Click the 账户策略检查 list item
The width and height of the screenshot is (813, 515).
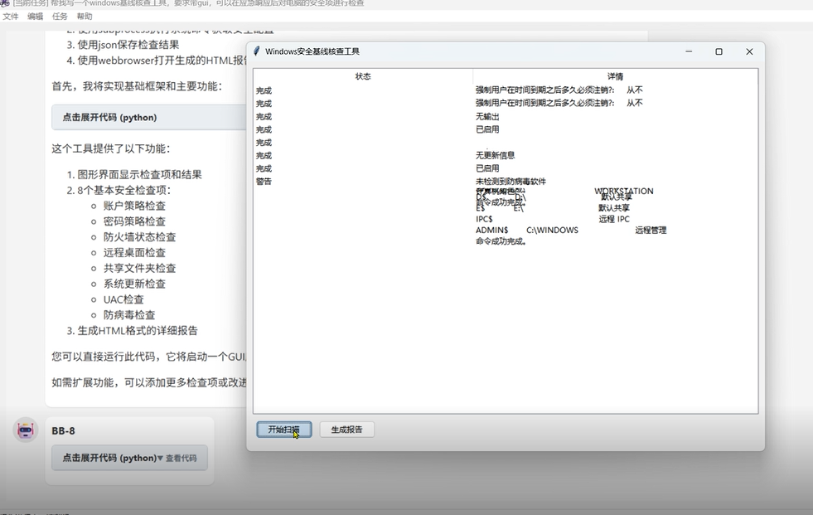[134, 206]
